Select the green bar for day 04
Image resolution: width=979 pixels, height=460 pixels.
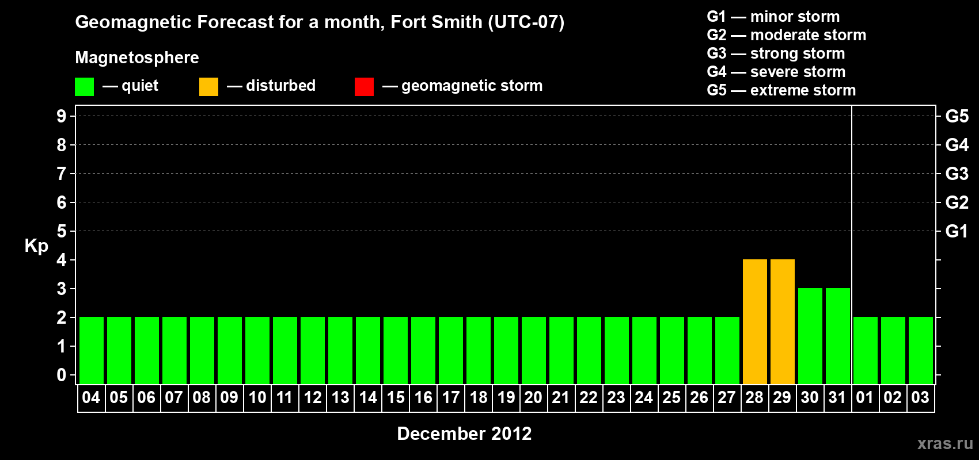click(91, 350)
